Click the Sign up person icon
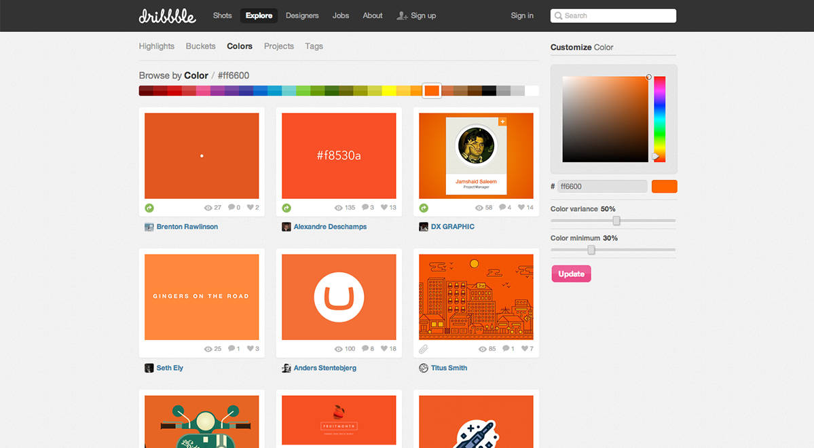Image resolution: width=814 pixels, height=448 pixels. [x=402, y=16]
